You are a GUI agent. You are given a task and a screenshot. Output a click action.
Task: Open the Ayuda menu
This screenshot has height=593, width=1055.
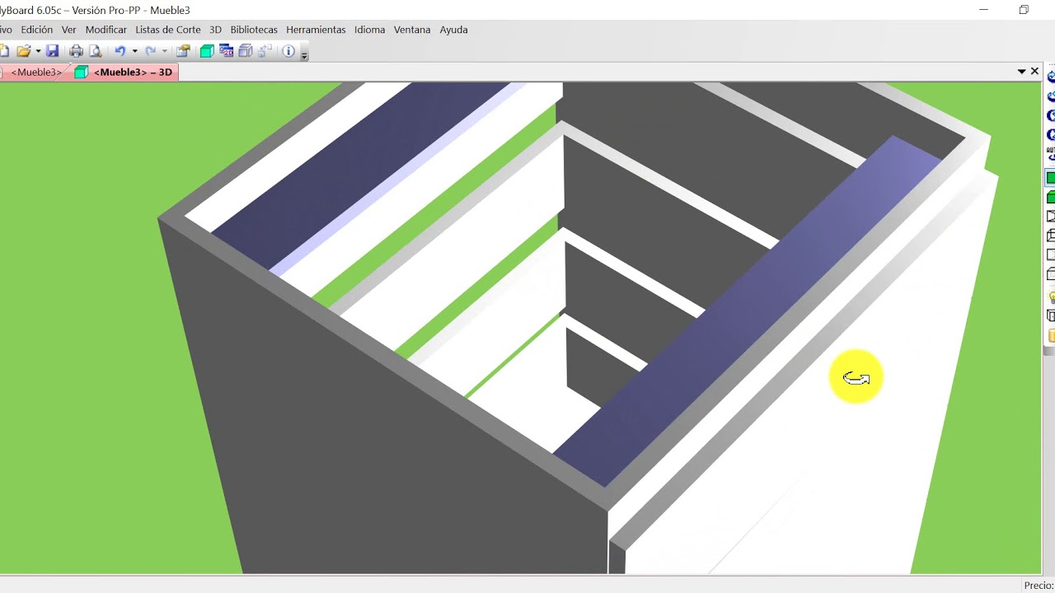pos(454,30)
